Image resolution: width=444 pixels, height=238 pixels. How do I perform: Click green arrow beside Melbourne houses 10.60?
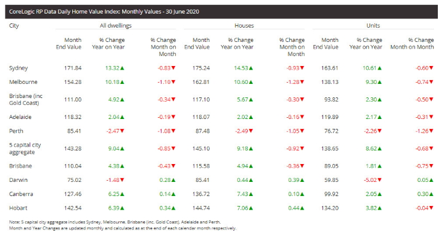coord(251,82)
